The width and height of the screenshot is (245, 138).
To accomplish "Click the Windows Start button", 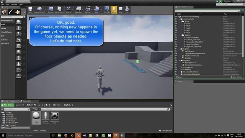I will click(3, 135).
